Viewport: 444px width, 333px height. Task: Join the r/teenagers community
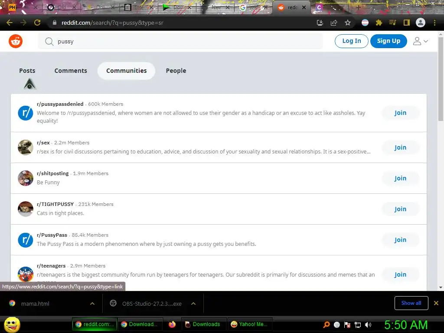(x=400, y=274)
